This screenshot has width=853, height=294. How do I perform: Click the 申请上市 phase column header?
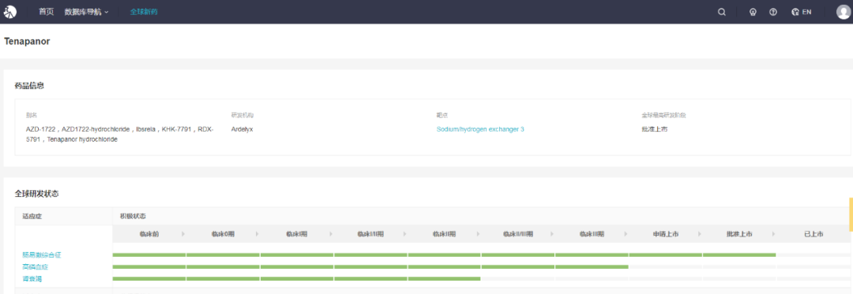pyautogui.click(x=666, y=234)
